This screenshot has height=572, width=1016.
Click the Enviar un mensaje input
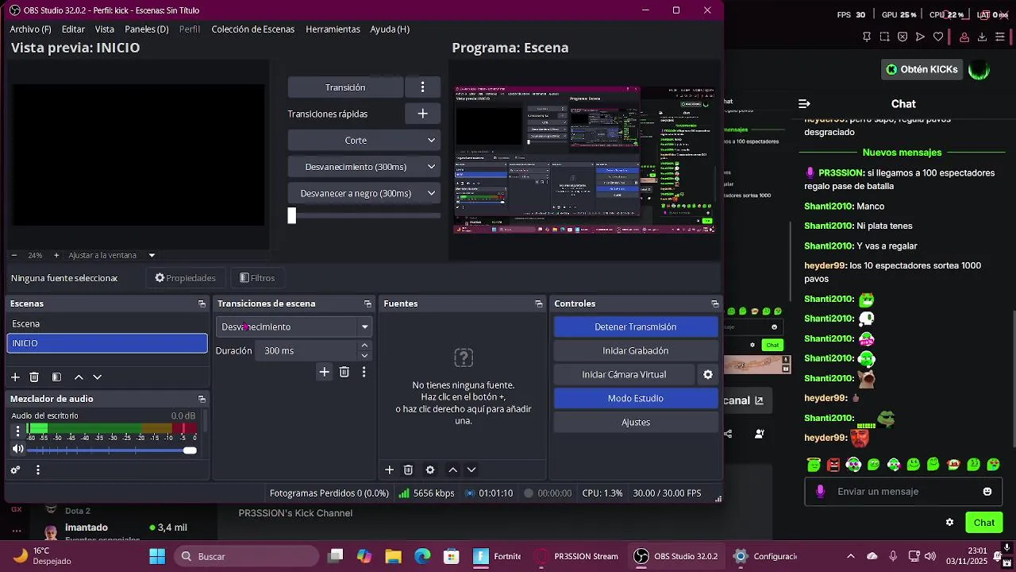pos(905,492)
